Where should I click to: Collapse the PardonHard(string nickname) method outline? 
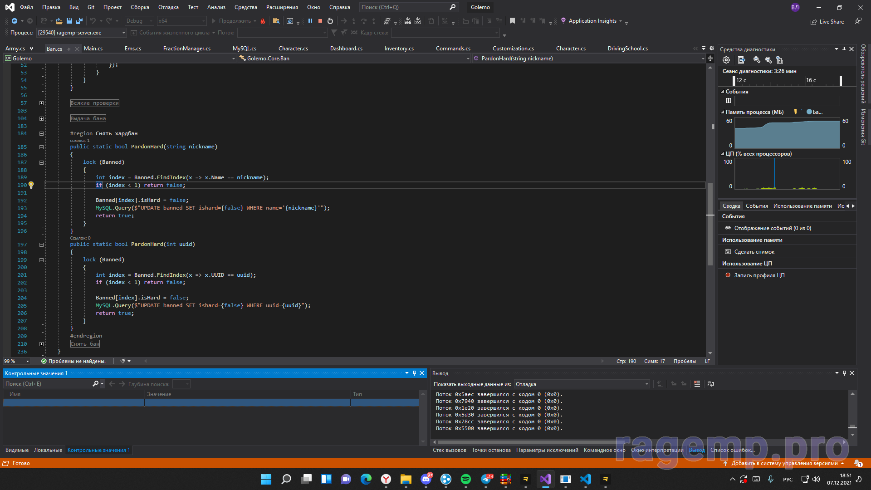point(41,147)
